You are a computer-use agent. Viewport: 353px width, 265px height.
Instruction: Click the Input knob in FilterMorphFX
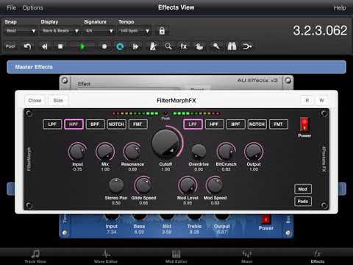pyautogui.click(x=77, y=152)
